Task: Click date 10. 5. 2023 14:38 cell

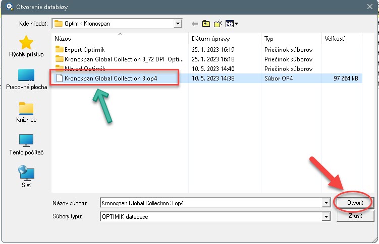Action: pos(213,78)
